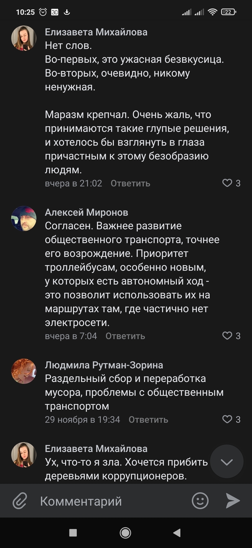Image resolution: width=252 pixels, height=548 pixels.
Task: Reply to Алексей Миронов's comment
Action: coord(125,336)
